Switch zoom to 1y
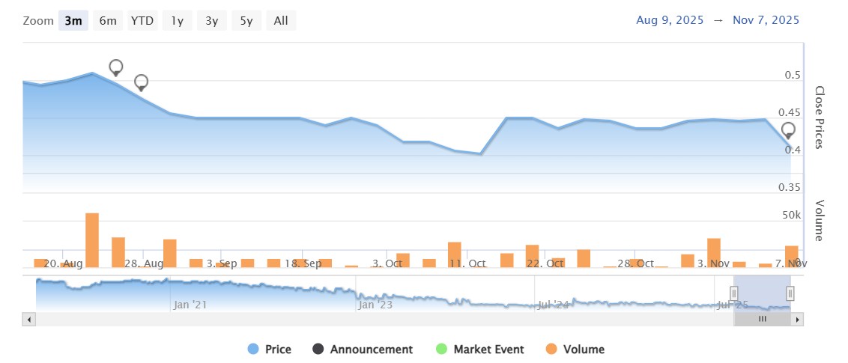Viewport: 848px width, 363px height. [177, 21]
